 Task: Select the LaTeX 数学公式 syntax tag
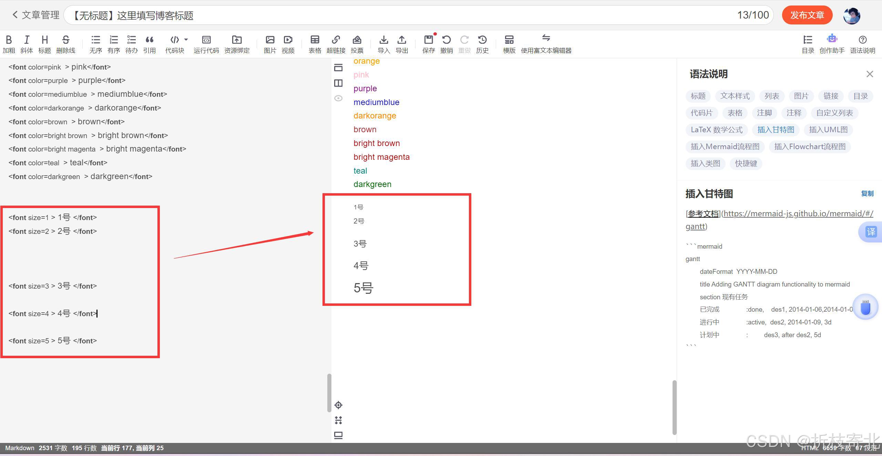coord(717,130)
